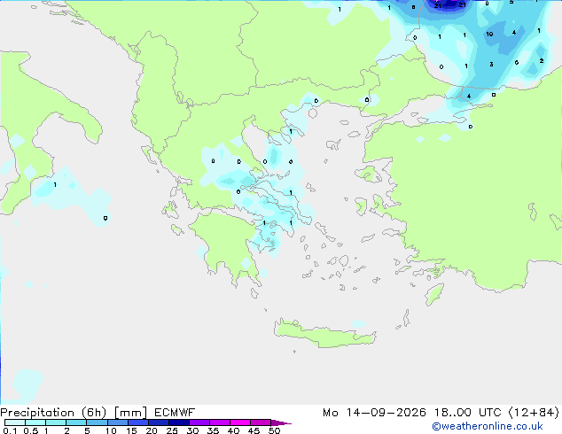Open the weatheronline.co.uk copyright link

coord(488,426)
